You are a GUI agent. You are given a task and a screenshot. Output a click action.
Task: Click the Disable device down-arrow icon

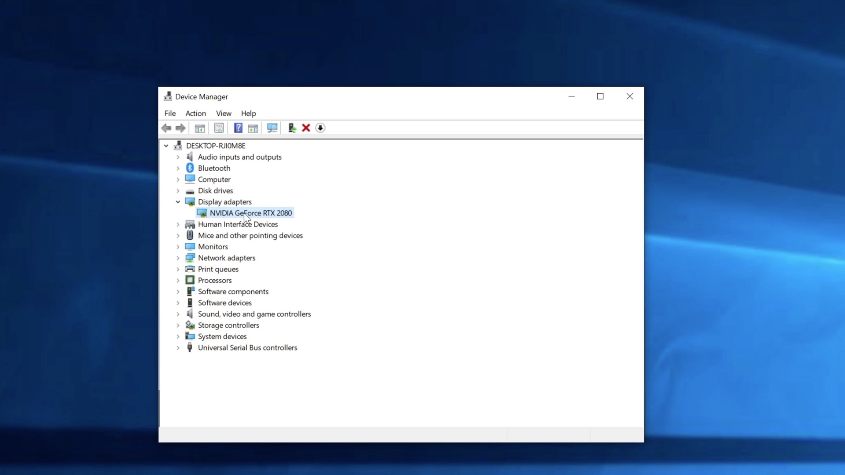pos(320,128)
